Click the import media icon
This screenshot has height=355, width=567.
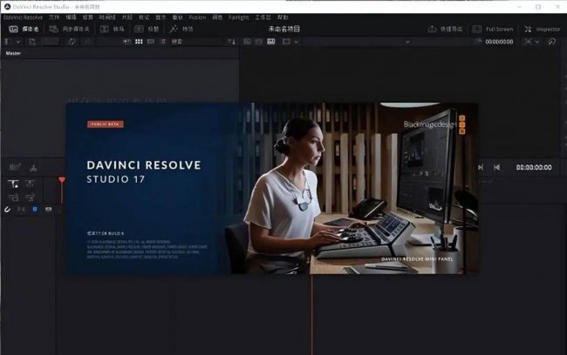[31, 42]
